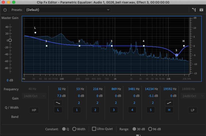Open the Presets dropdown
206x136 pixels.
68,10
